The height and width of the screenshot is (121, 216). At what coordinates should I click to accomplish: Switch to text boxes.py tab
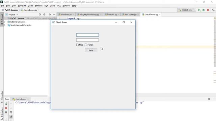(131, 14)
